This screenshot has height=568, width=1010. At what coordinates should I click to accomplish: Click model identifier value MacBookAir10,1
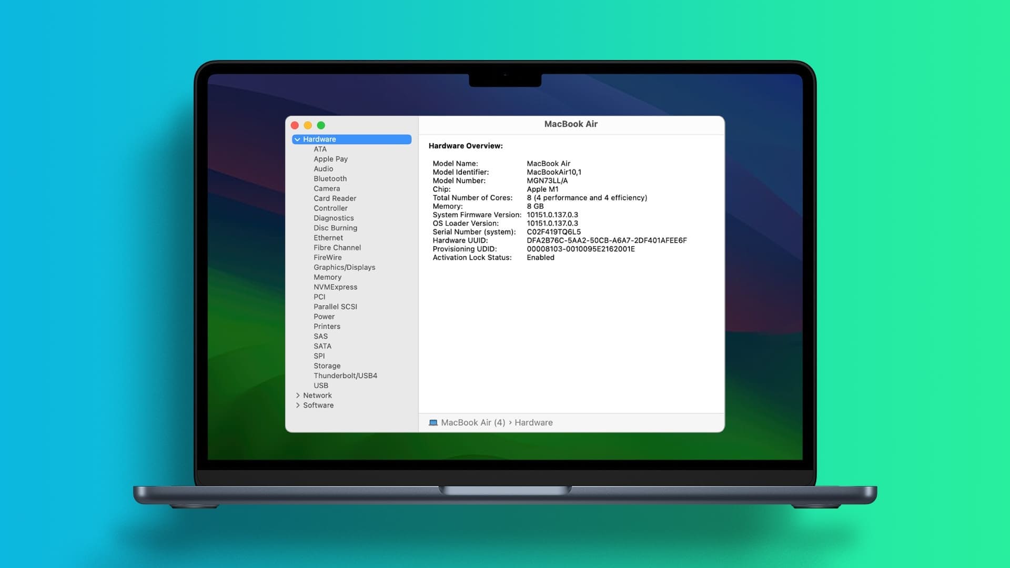[x=554, y=173]
